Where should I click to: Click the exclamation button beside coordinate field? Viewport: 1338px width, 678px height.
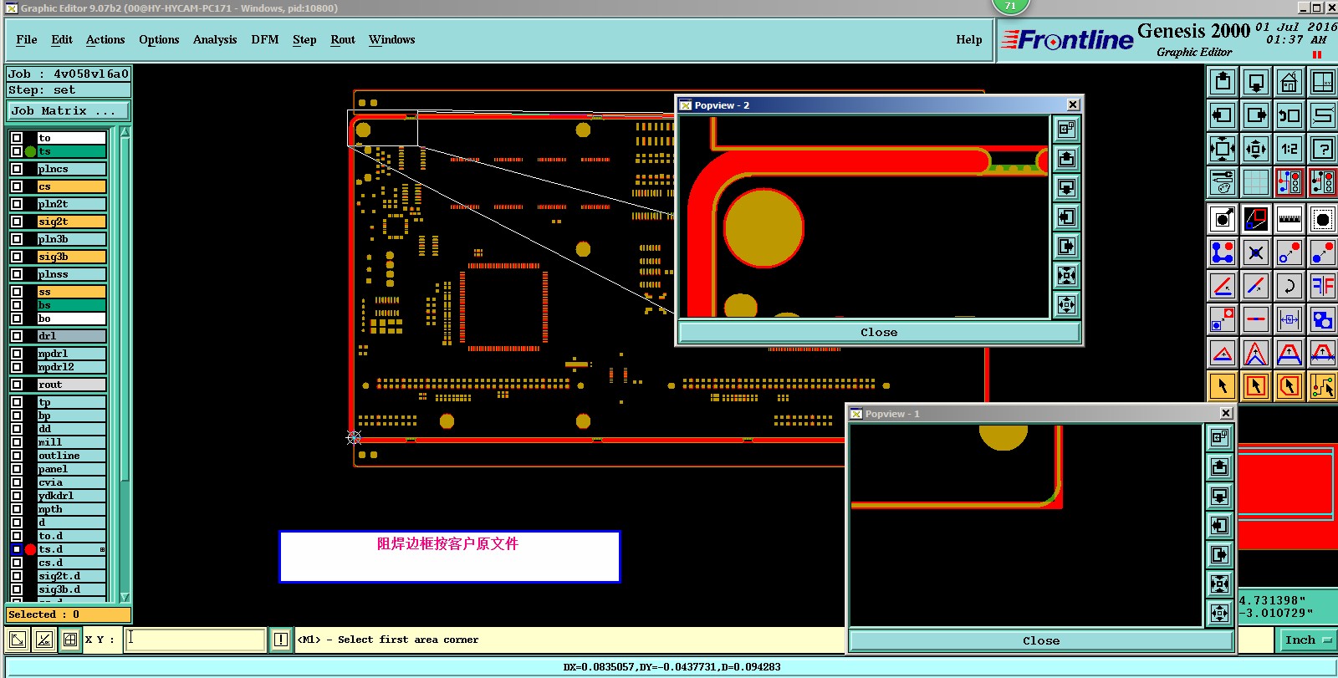(x=281, y=640)
